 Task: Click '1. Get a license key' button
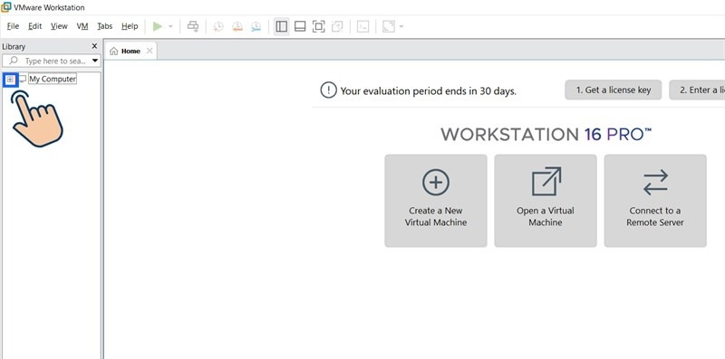[x=614, y=90]
